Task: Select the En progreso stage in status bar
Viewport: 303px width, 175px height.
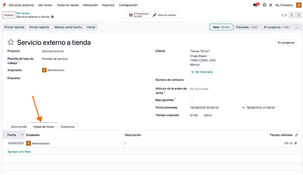Action: tap(277, 27)
